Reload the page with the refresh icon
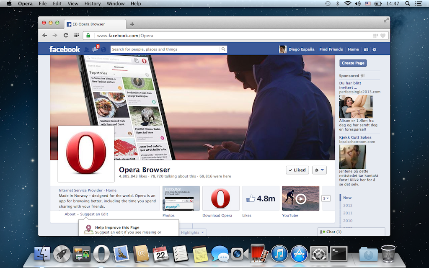Image resolution: width=429 pixels, height=268 pixels. tap(66, 36)
